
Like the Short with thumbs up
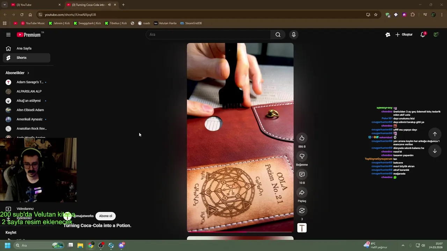[302, 138]
